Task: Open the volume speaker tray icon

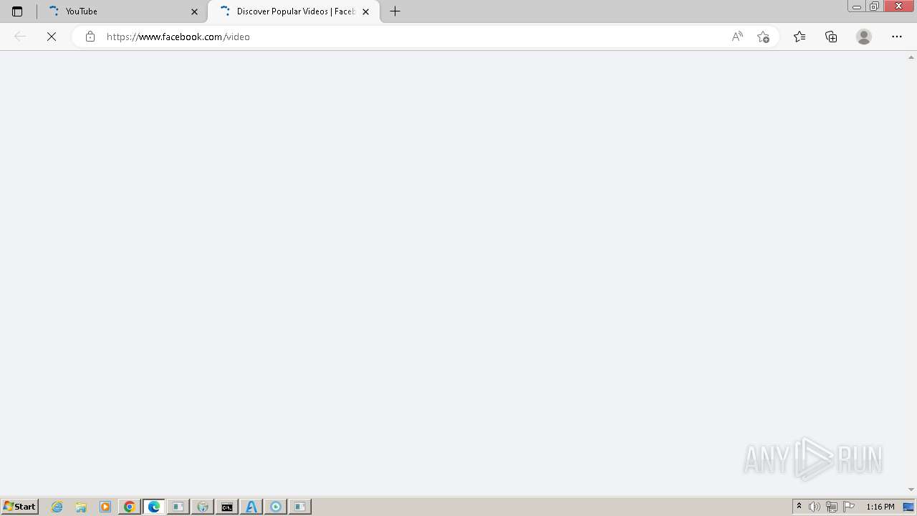Action: [x=815, y=507]
